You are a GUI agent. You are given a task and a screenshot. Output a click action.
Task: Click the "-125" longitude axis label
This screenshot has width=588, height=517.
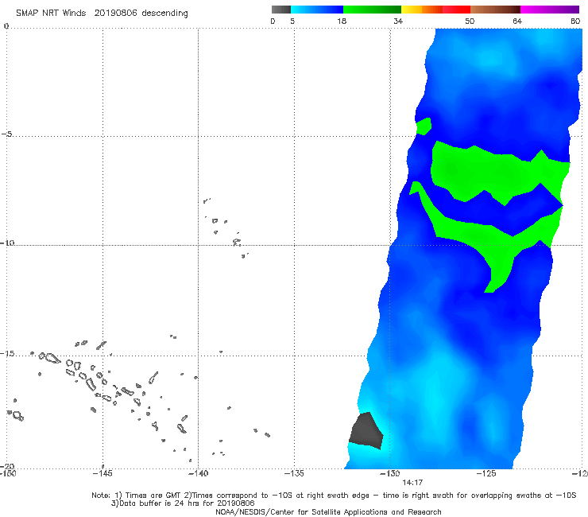pyautogui.click(x=486, y=473)
